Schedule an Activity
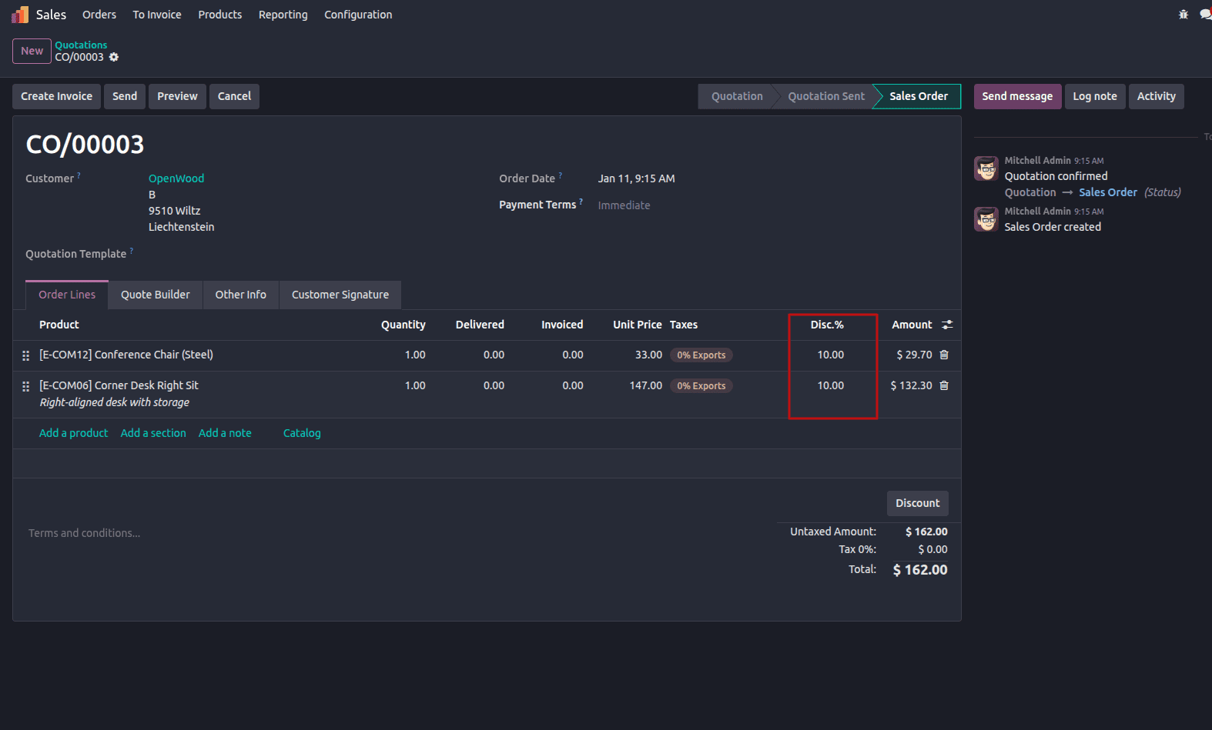The width and height of the screenshot is (1212, 730). (x=1157, y=96)
